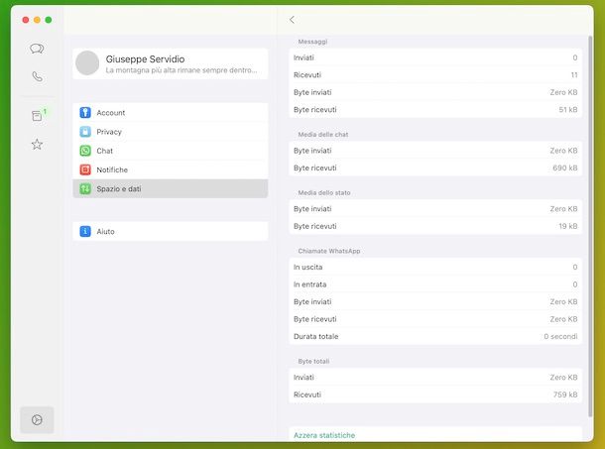Click the Account key icon
This screenshot has height=449, width=605.
click(85, 113)
